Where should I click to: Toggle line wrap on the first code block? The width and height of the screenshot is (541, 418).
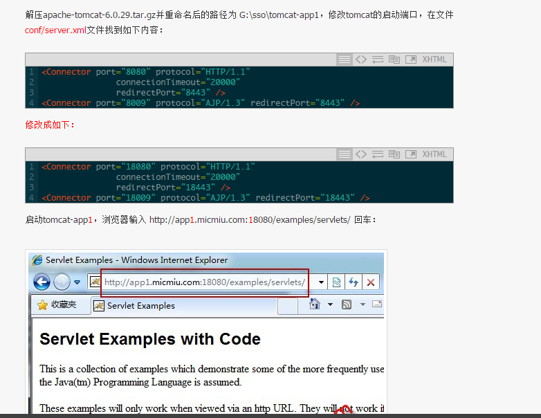point(378,60)
